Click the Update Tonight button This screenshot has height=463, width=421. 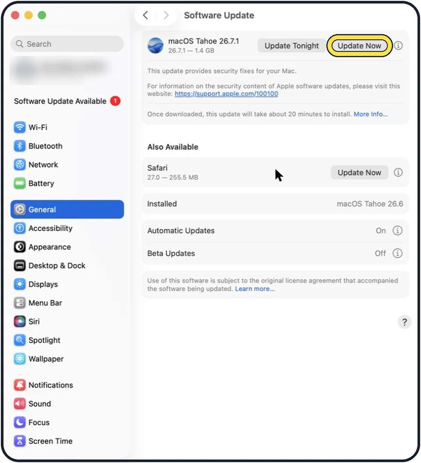click(292, 46)
